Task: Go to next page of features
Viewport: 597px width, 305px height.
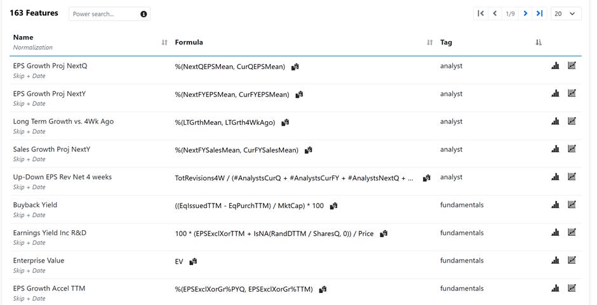Action: [x=525, y=14]
